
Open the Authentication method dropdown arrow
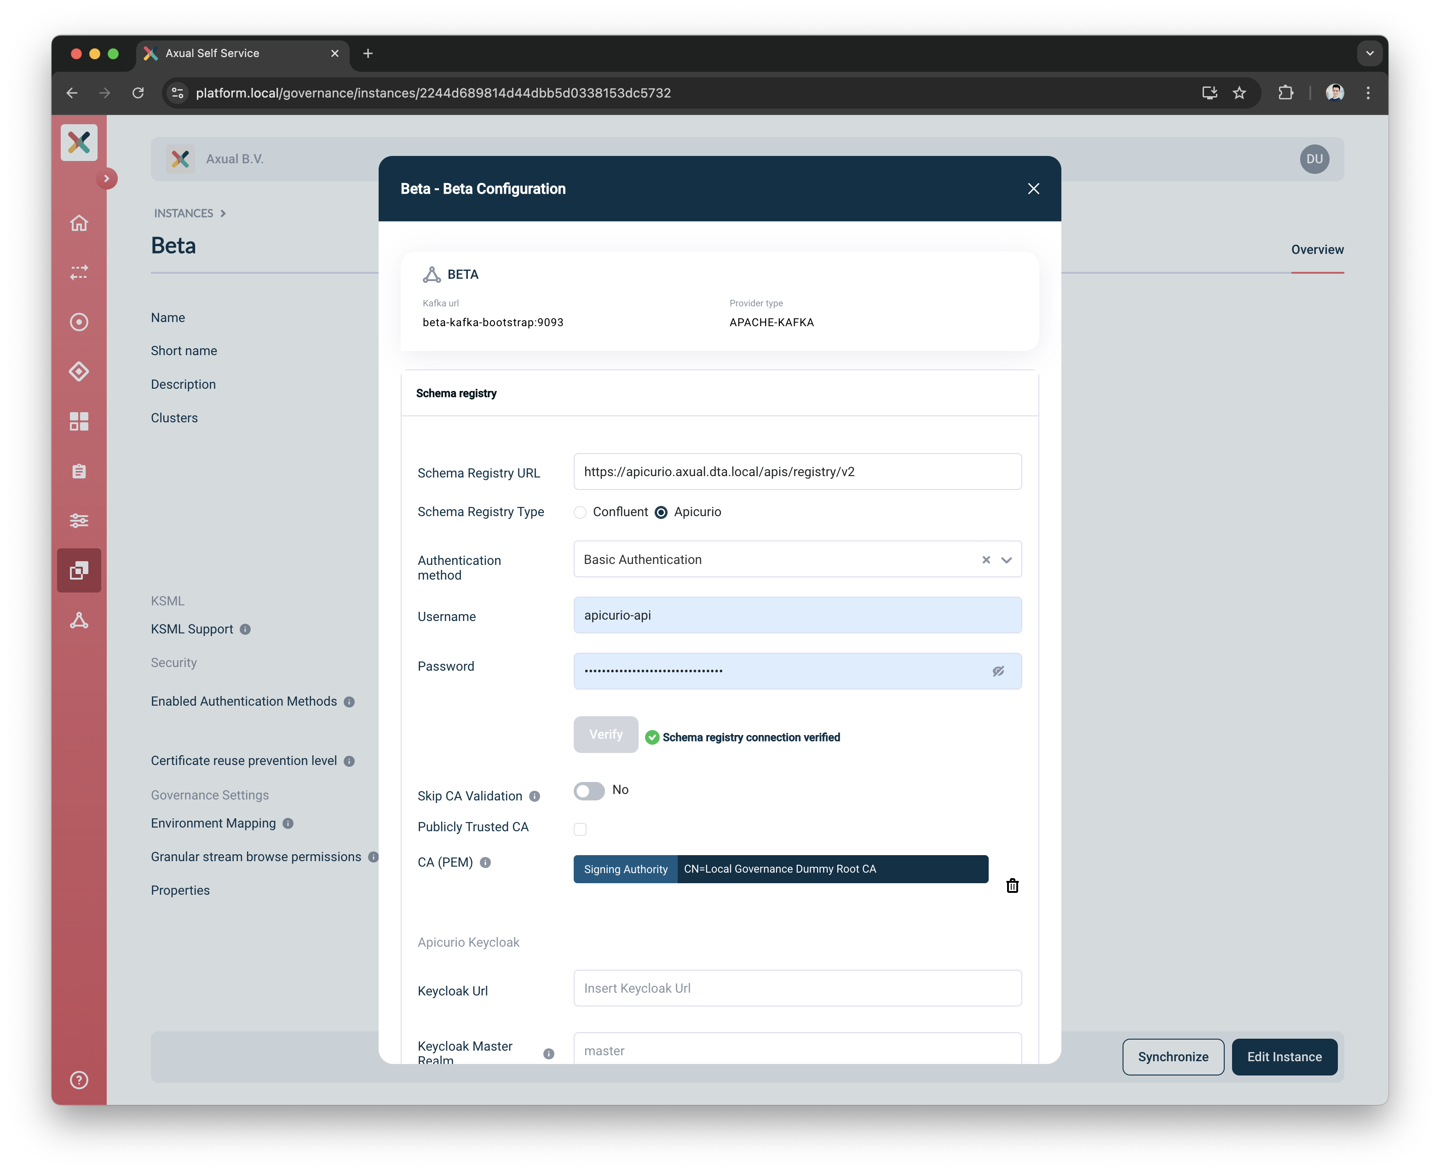click(1006, 559)
